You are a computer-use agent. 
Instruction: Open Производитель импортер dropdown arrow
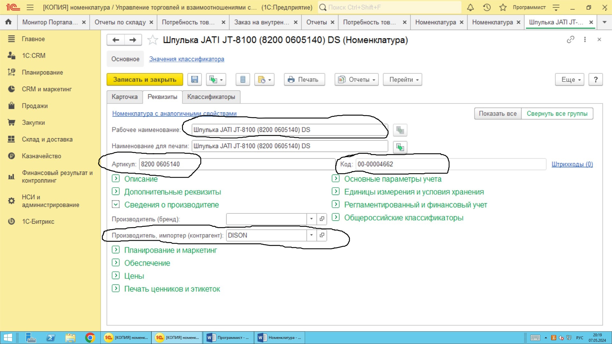coord(311,235)
